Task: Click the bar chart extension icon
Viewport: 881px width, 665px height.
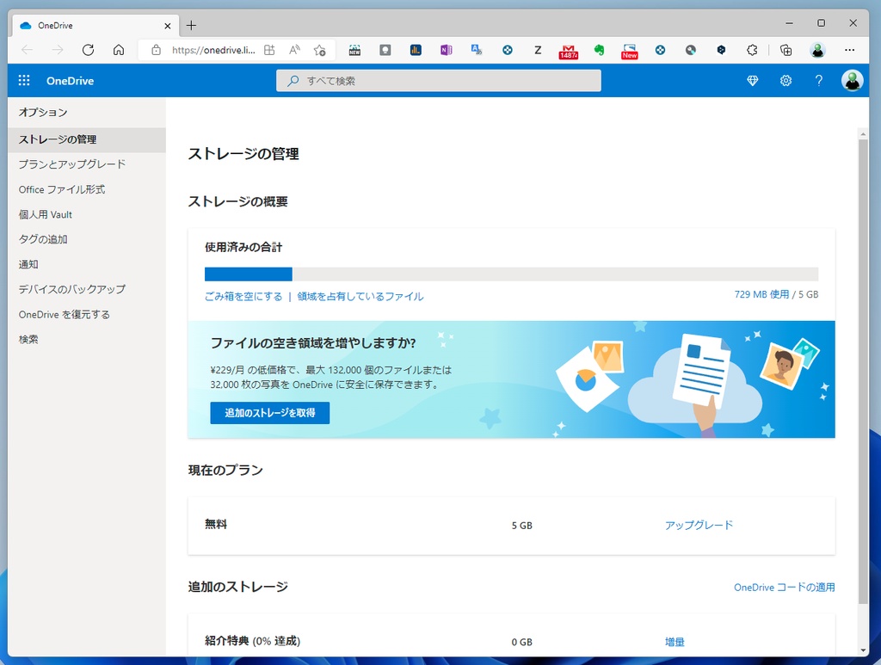Action: coord(416,50)
